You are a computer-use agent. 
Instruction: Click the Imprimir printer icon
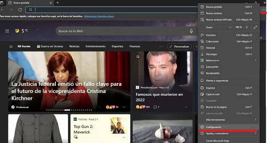tap(202, 88)
